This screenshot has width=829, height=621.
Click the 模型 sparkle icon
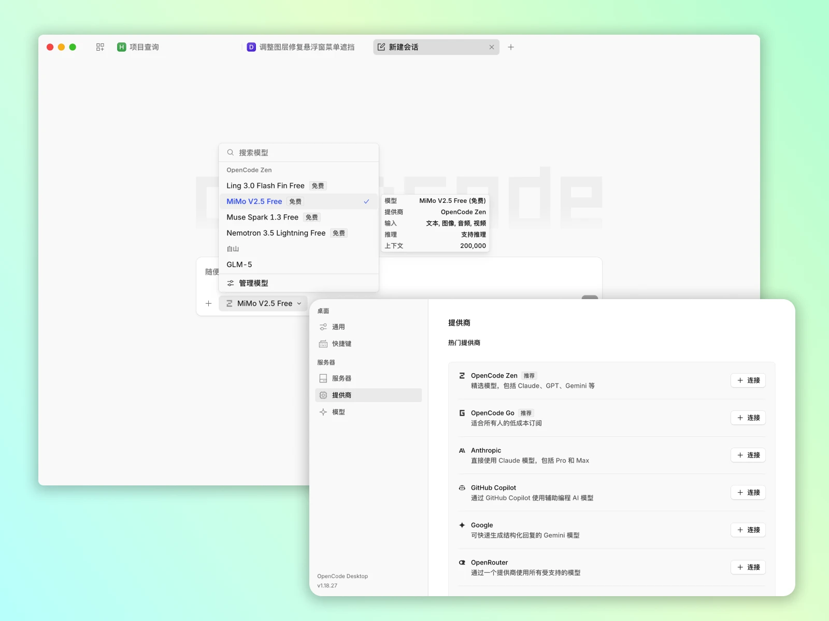(x=323, y=412)
